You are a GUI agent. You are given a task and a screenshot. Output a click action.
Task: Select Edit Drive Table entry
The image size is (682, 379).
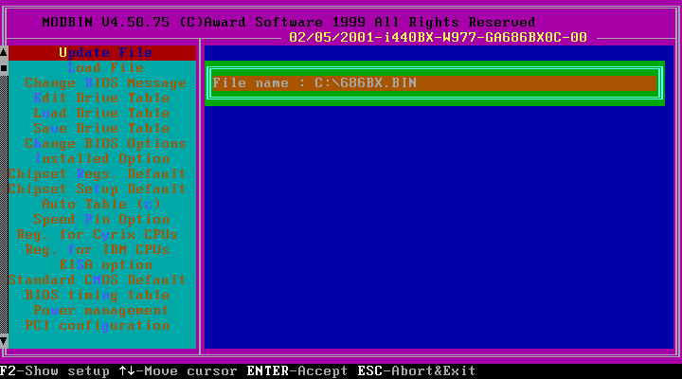tap(101, 99)
